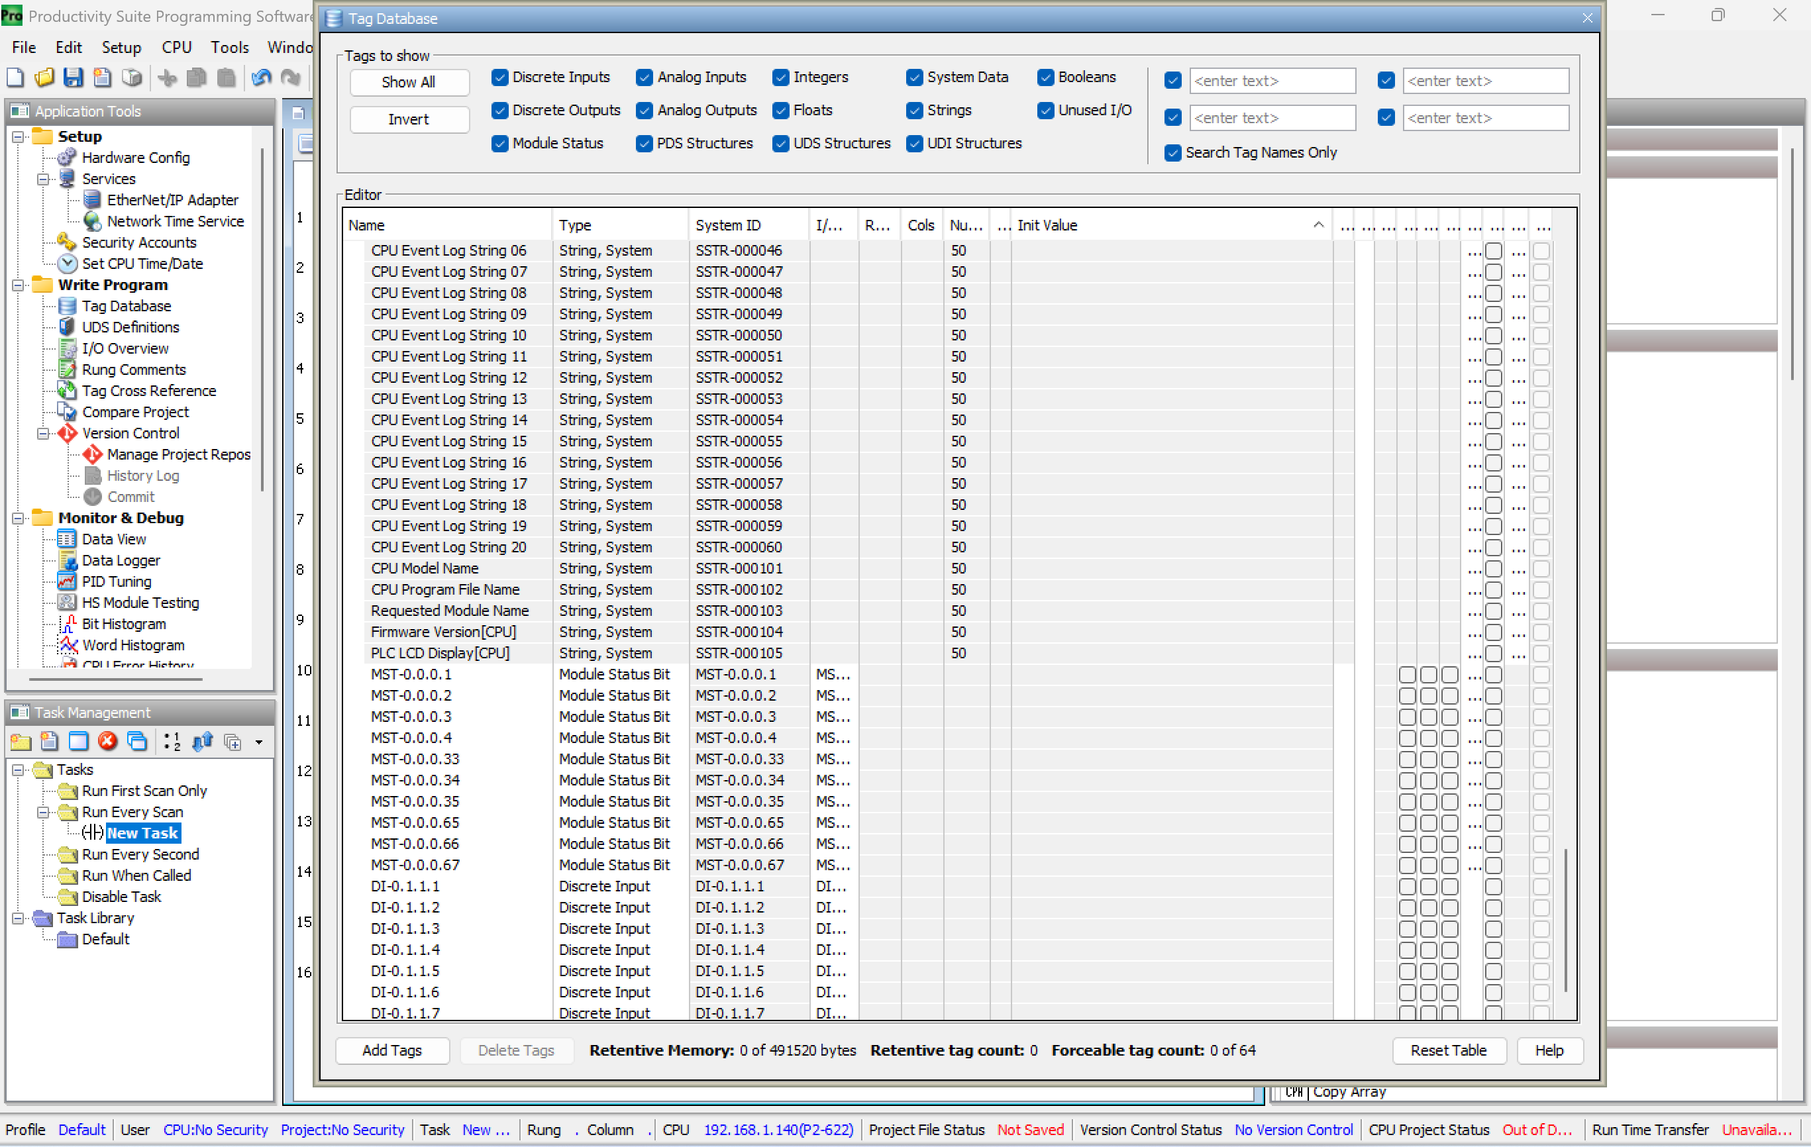Viewport: 1811px width, 1147px height.
Task: Close the Tag Database dialog
Action: (x=1587, y=18)
